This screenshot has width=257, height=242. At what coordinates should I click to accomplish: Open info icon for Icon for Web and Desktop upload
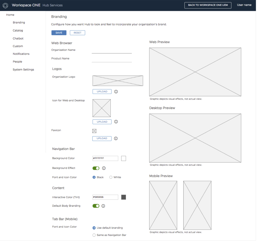[x=116, y=122]
